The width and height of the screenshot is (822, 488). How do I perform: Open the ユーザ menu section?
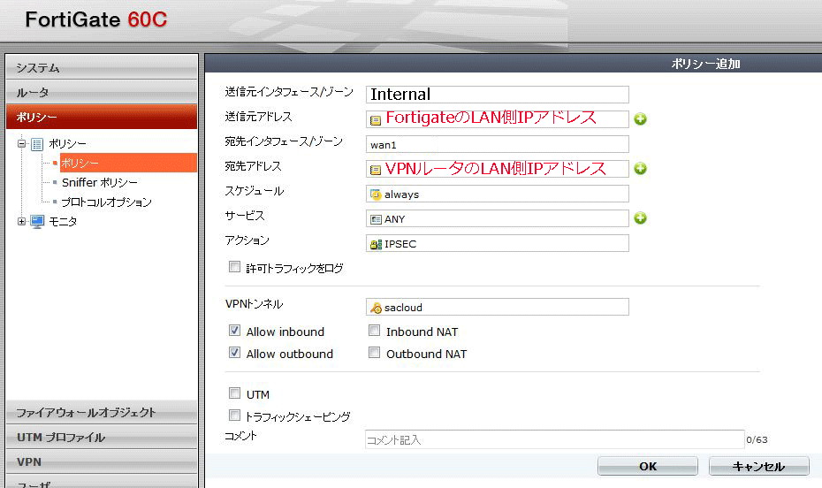pos(102,482)
